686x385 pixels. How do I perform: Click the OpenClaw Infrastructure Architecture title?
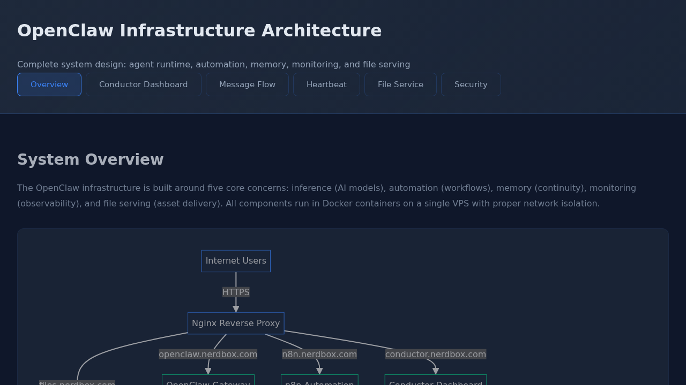point(199,30)
